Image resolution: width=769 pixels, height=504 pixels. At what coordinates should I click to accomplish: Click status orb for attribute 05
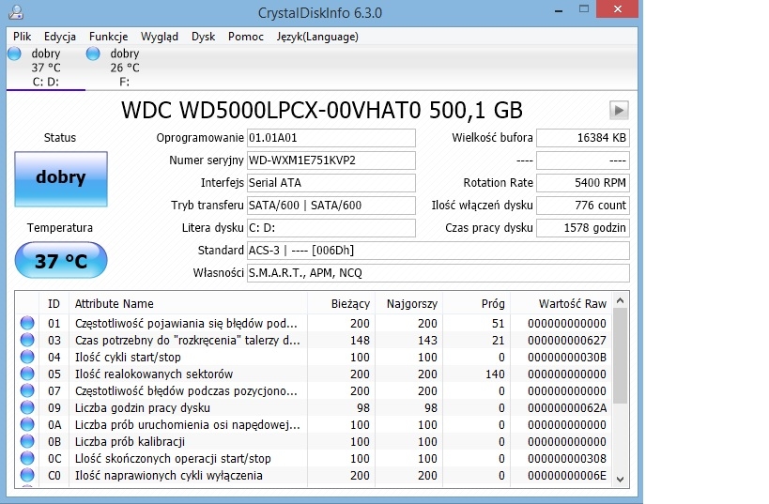point(27,374)
